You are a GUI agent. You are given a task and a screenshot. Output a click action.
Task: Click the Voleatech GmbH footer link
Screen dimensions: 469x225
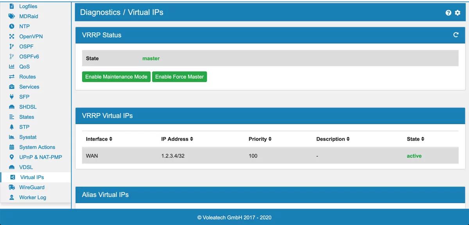(x=234, y=218)
